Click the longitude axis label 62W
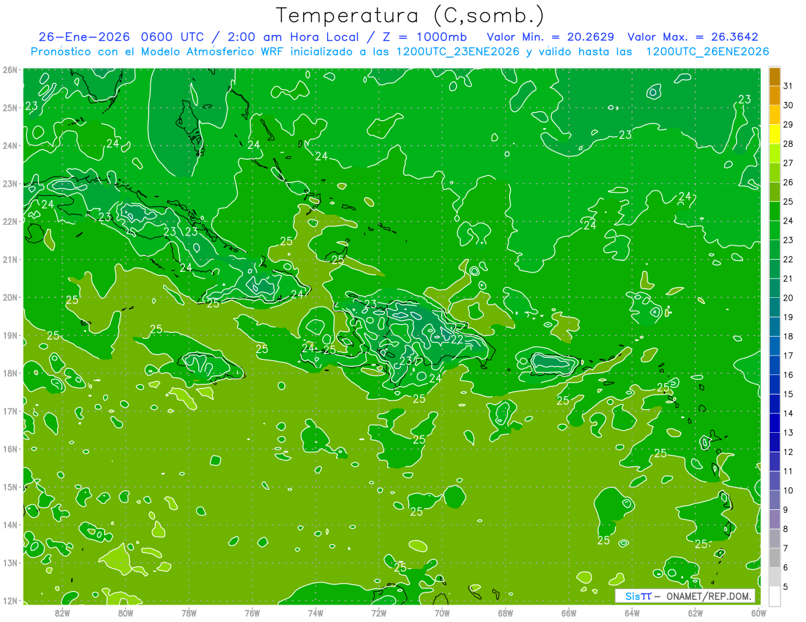806x622 pixels. tap(695, 613)
